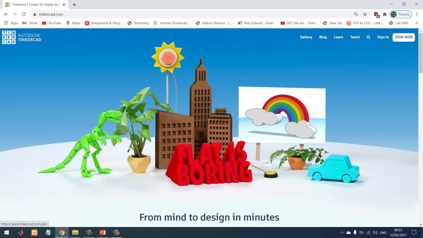Reload the page with the refresh icon
The image size is (423, 238).
pyautogui.click(x=24, y=14)
